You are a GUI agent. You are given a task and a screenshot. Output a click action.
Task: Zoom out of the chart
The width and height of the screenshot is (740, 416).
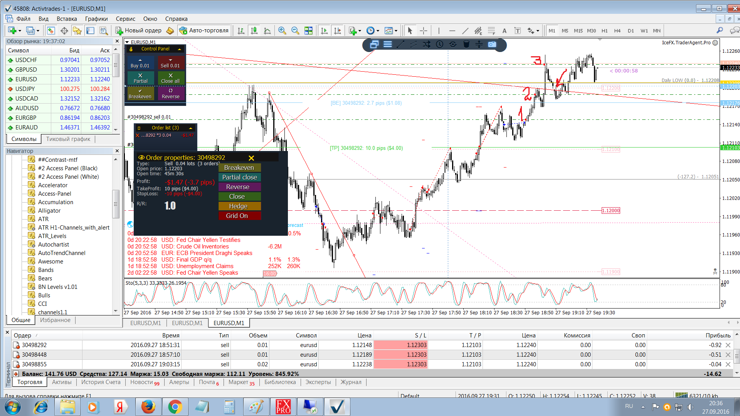[295, 30]
